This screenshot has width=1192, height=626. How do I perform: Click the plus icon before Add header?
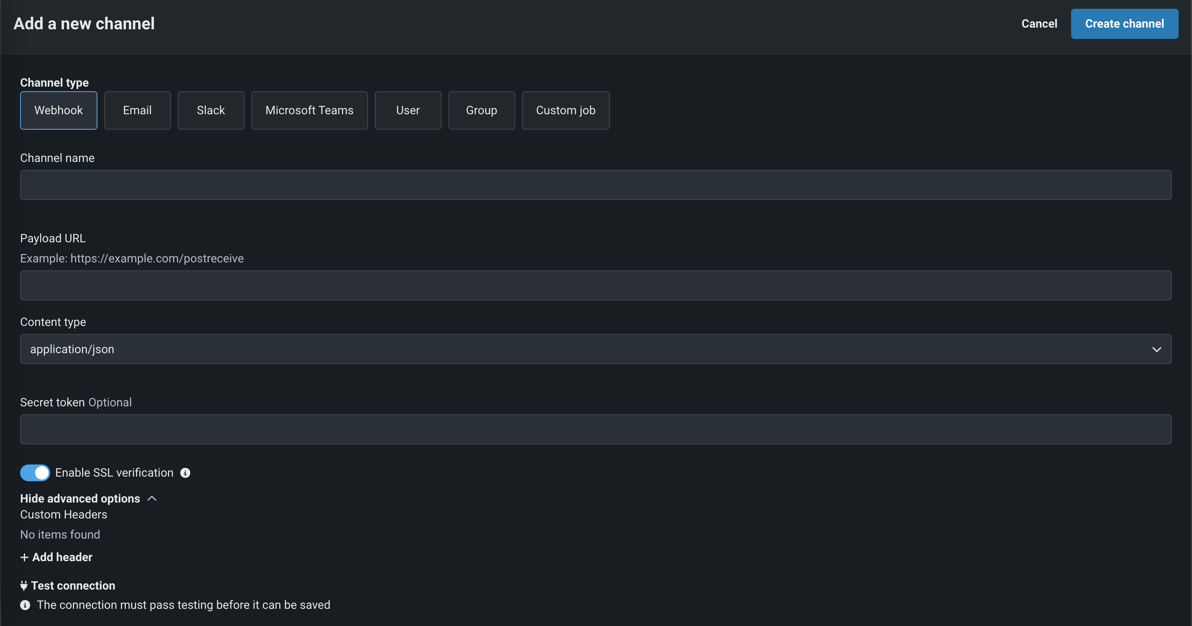[x=25, y=557]
